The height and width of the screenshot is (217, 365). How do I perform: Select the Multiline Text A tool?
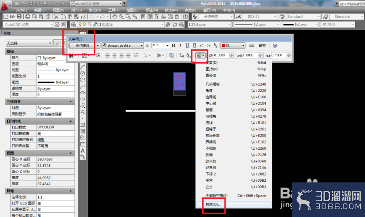point(82,151)
